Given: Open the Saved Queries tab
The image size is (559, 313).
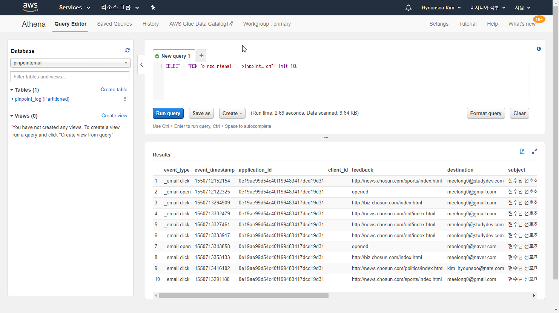Looking at the screenshot, I should [x=114, y=24].
